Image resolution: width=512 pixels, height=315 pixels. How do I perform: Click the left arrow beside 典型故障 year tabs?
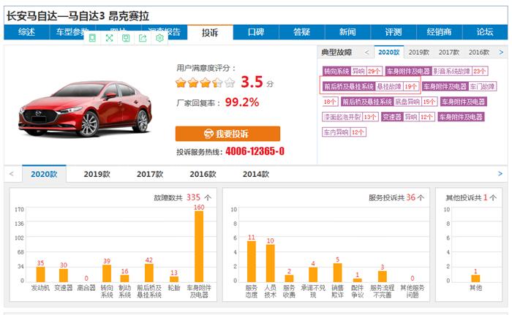tap(366, 52)
